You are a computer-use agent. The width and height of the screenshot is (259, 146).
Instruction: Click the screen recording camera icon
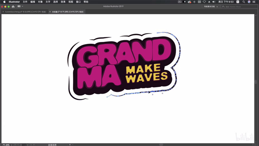(x=180, y=2)
